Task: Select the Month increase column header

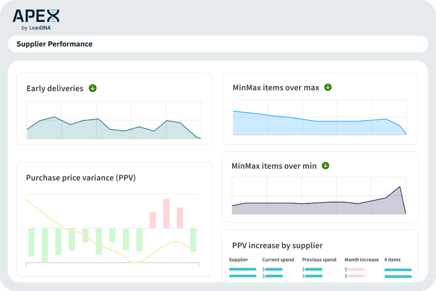Action: pos(361,259)
